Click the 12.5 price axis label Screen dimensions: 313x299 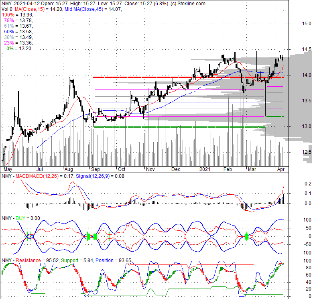(x=307, y=152)
